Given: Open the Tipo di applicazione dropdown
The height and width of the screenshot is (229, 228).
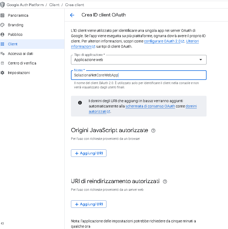Looking at the screenshot, I should (138, 60).
